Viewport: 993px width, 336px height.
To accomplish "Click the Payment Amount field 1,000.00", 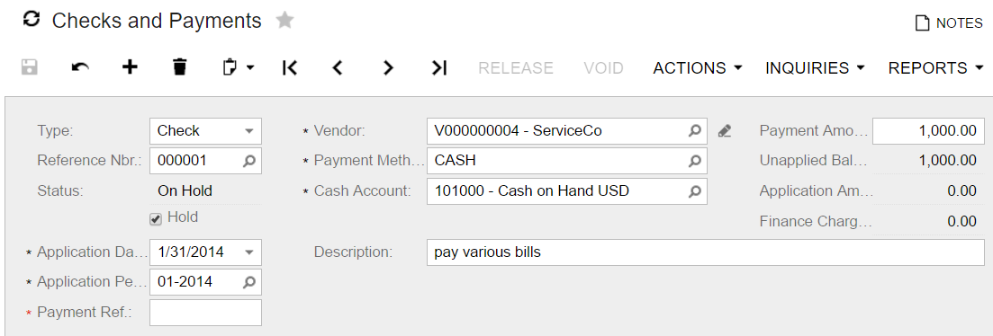I will 928,131.
